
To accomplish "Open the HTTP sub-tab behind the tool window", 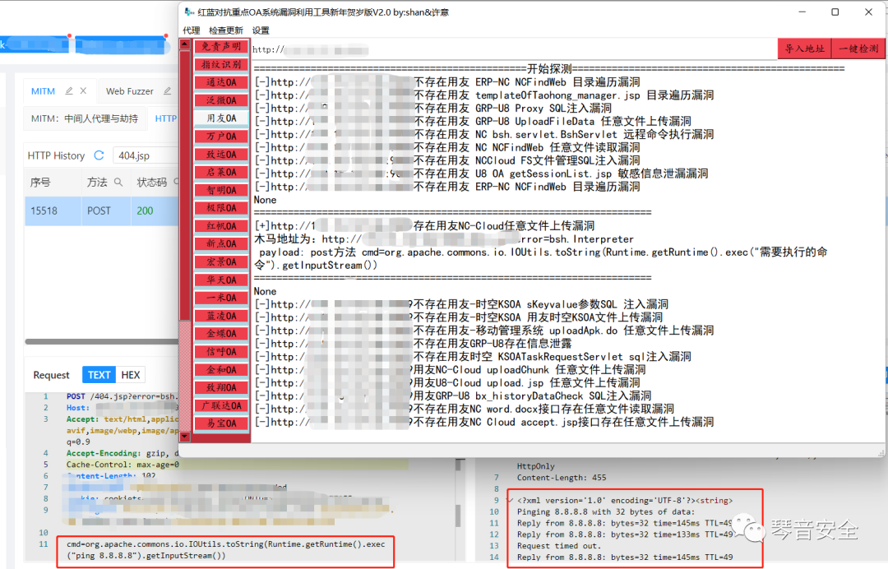I will pyautogui.click(x=165, y=118).
